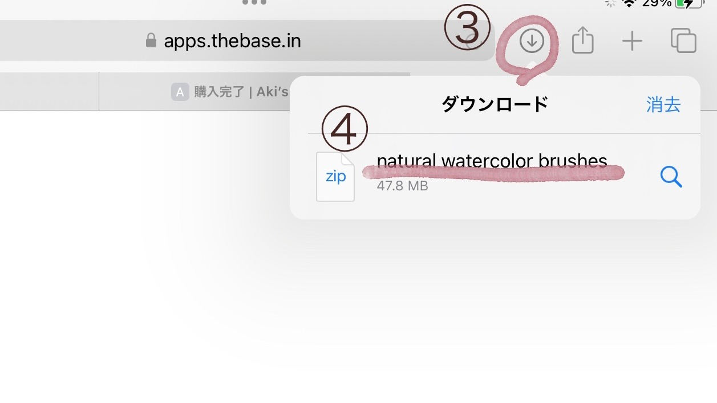The height and width of the screenshot is (403, 717).
Task: Open natural watercolor brushes download
Action: click(x=492, y=161)
